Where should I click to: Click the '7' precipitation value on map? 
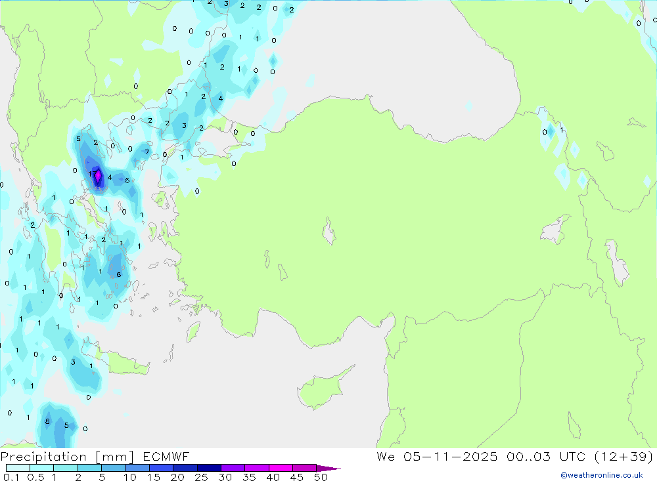pyautogui.click(x=147, y=152)
